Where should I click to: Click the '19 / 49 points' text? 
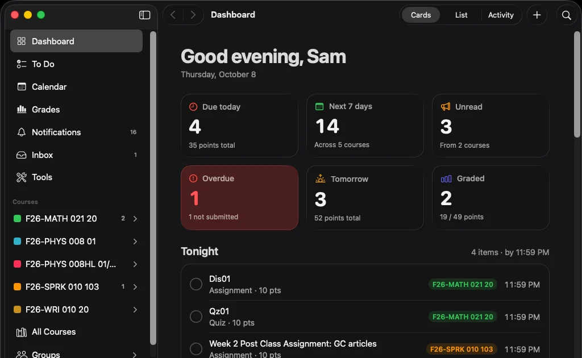(462, 217)
